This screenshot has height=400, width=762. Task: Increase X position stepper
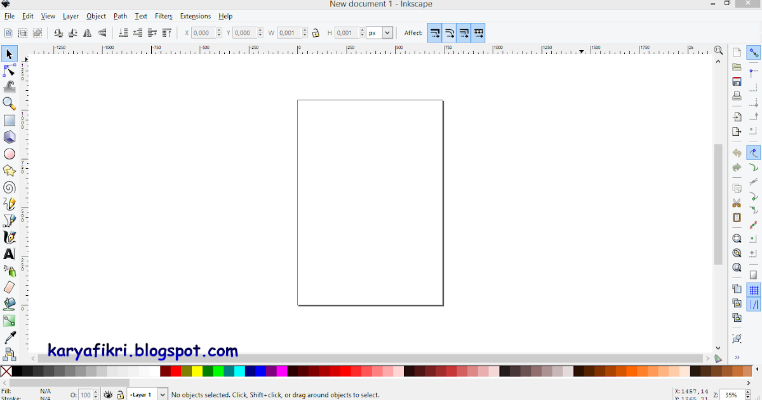pyautogui.click(x=219, y=30)
